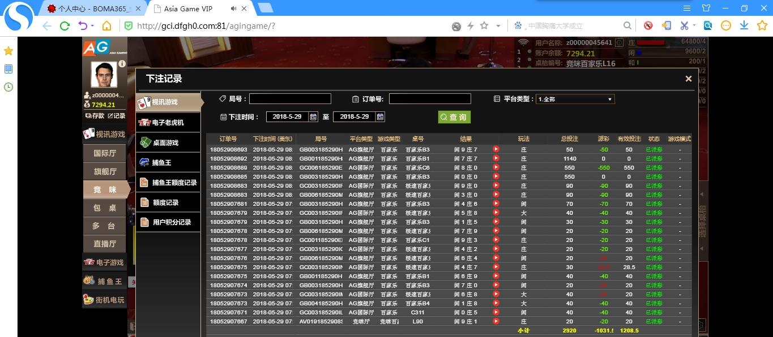Open the 多台 lobby button

pyautogui.click(x=105, y=226)
